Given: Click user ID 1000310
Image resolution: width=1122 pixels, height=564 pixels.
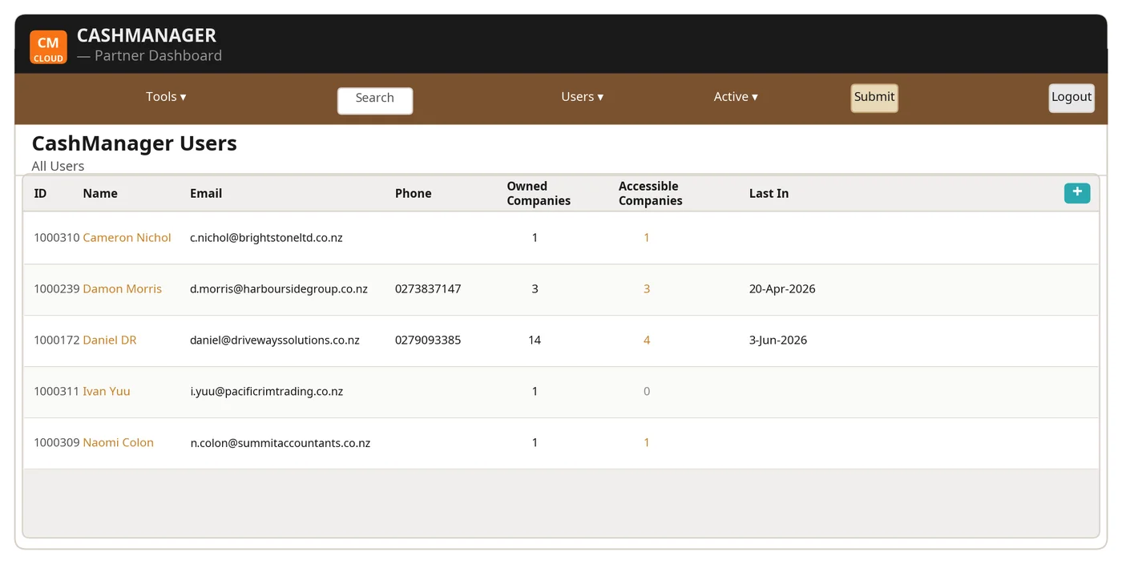Looking at the screenshot, I should [x=57, y=238].
